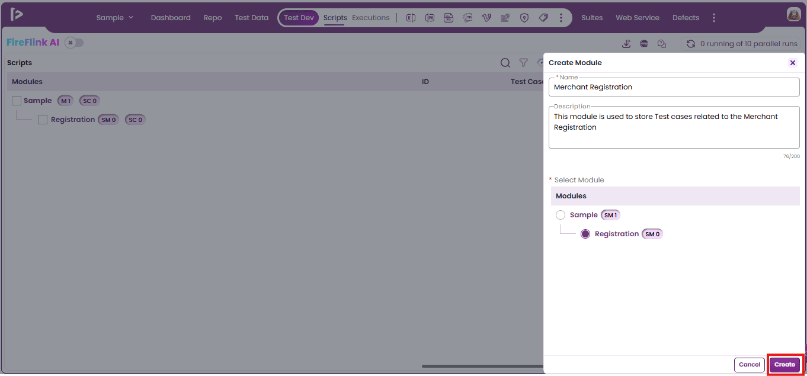Viewport: 807px width, 376px height.
Task: Open the Program Elements (PE) icon
Action: point(430,18)
